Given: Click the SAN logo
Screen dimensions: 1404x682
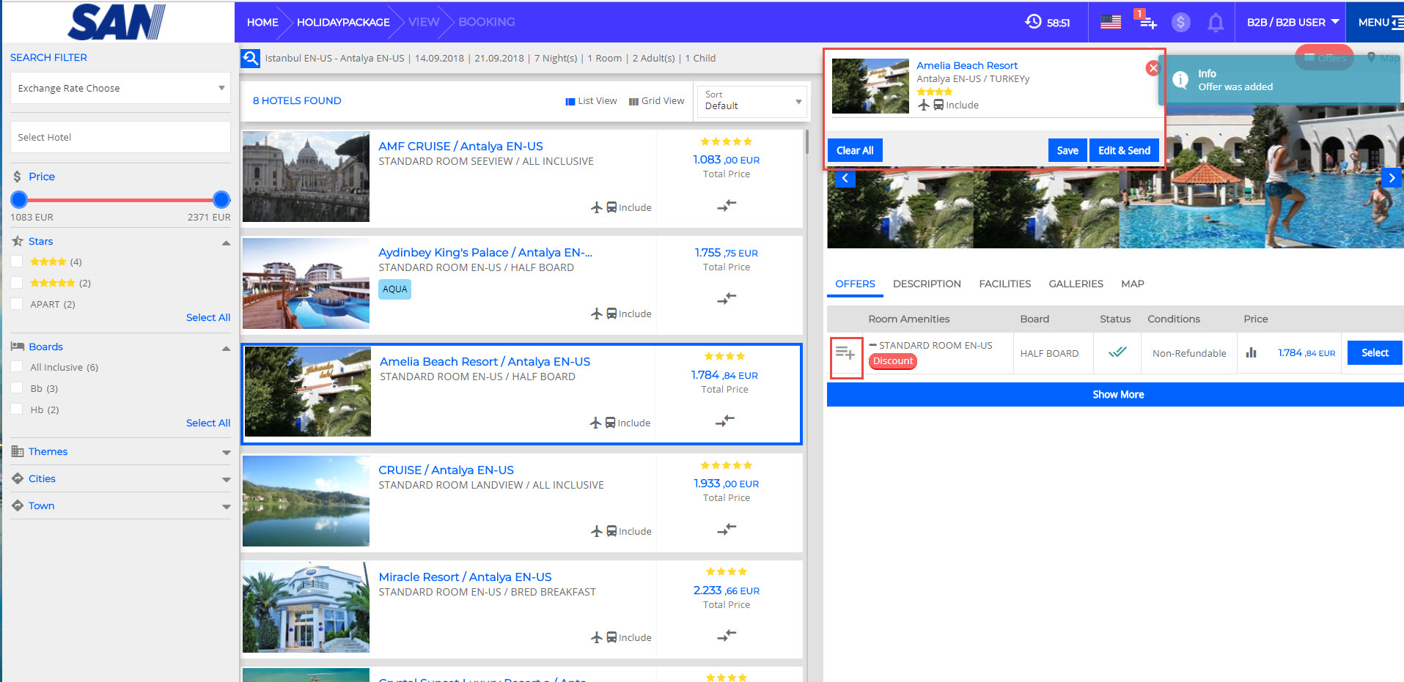Looking at the screenshot, I should click(x=117, y=22).
